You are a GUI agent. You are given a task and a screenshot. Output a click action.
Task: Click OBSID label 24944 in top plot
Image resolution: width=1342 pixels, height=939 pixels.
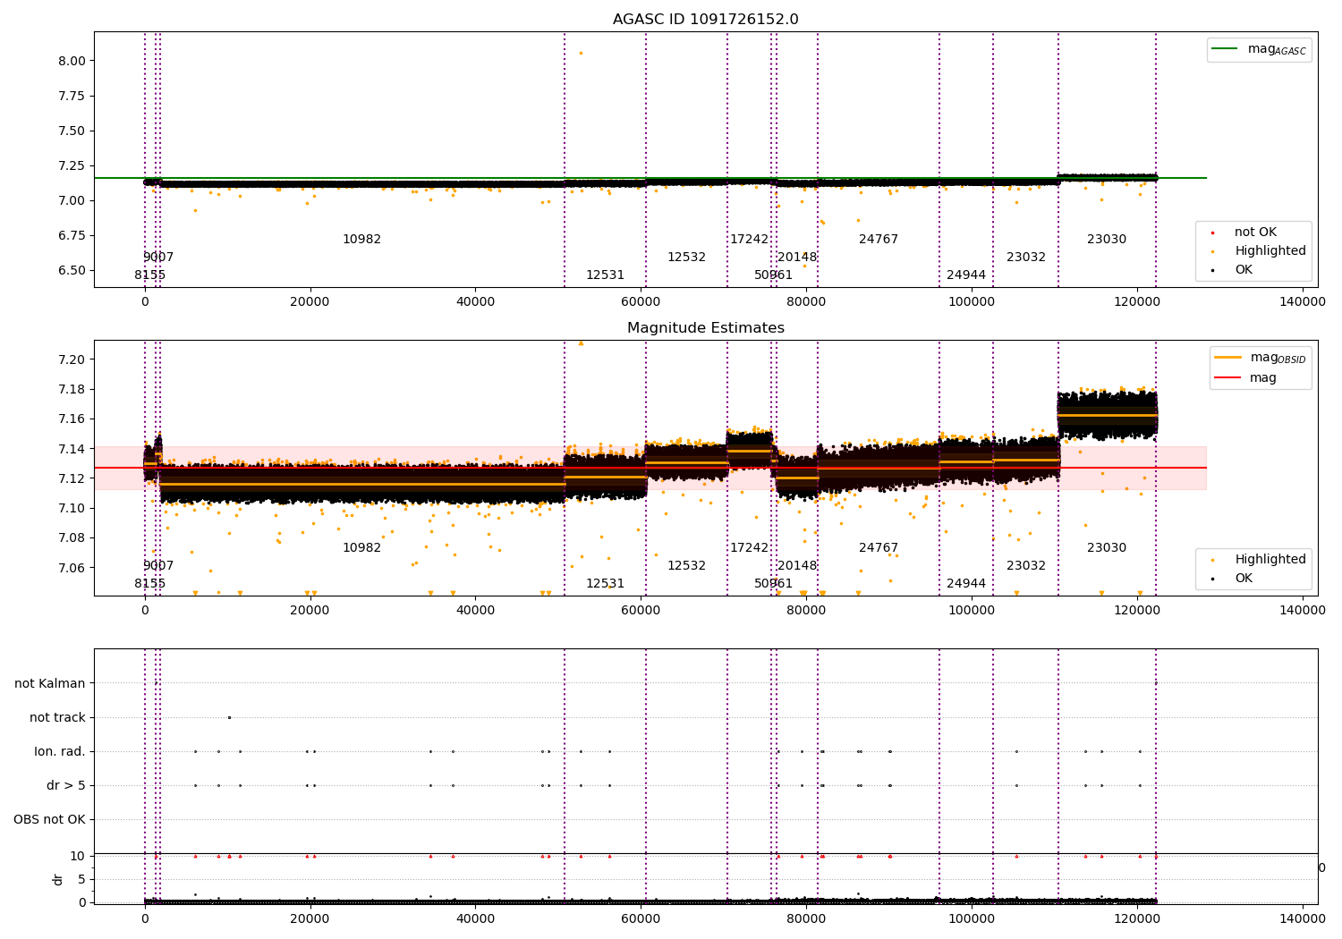point(966,275)
